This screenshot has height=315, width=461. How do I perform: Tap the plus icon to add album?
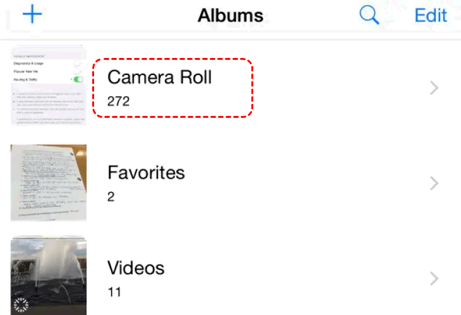[x=32, y=14]
